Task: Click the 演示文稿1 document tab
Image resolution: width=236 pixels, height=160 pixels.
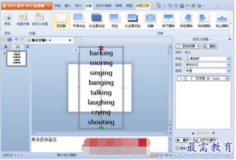Action: tap(50, 40)
